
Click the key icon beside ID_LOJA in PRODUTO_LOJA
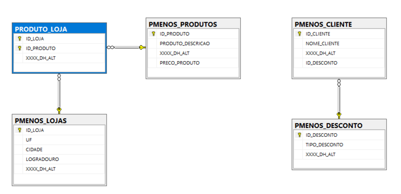click(x=19, y=39)
